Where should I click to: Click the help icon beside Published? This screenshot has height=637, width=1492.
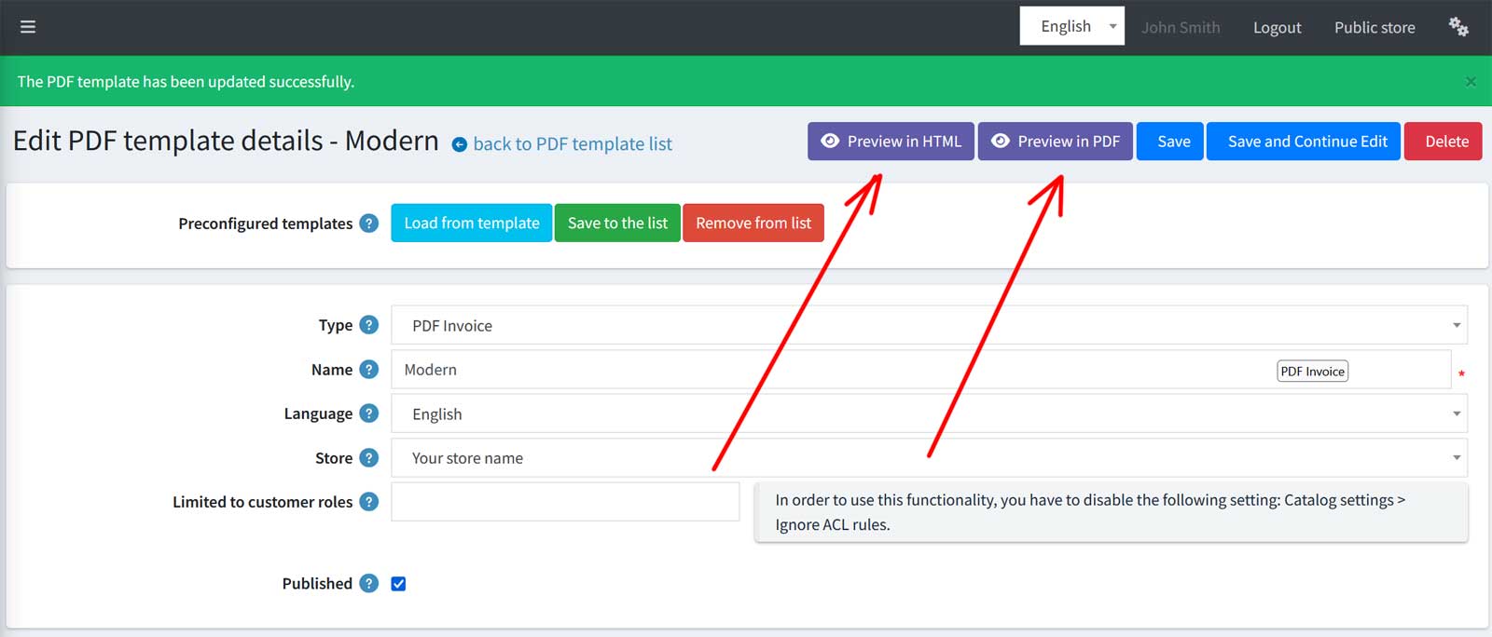[x=369, y=584]
